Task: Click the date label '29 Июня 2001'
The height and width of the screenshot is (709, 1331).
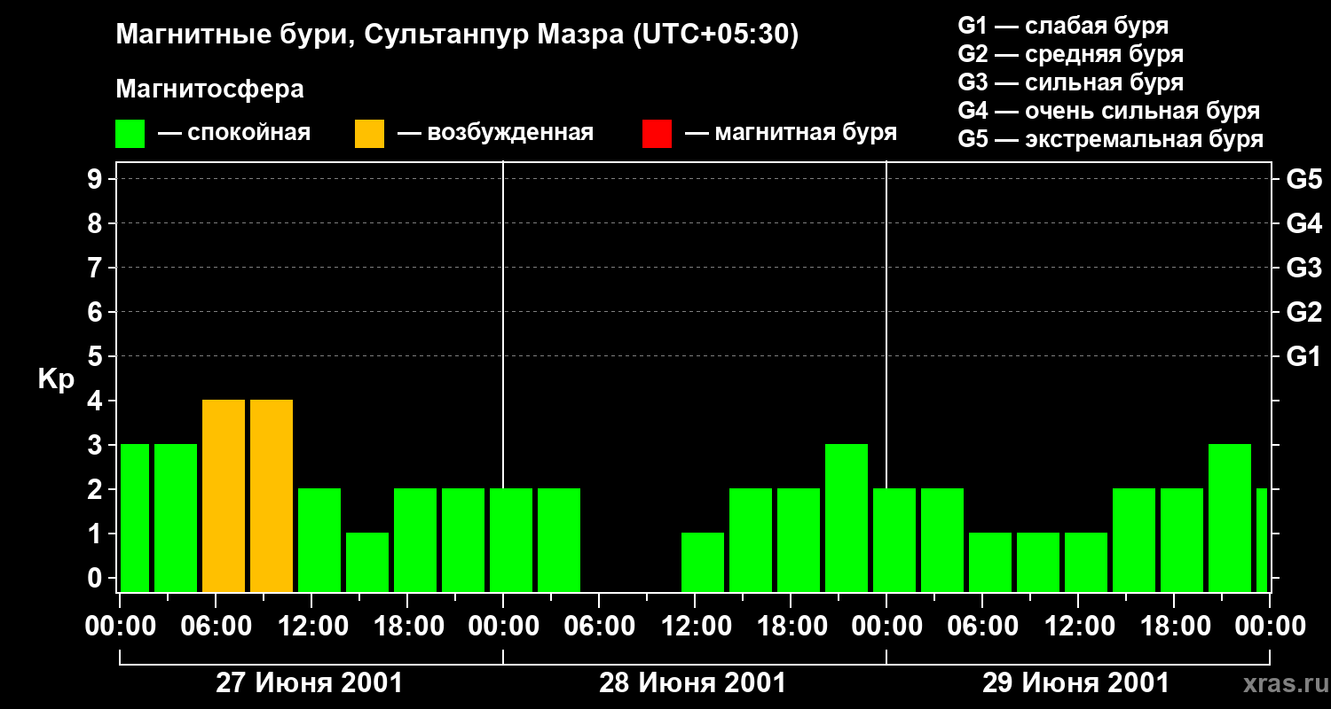Action: pos(1076,683)
